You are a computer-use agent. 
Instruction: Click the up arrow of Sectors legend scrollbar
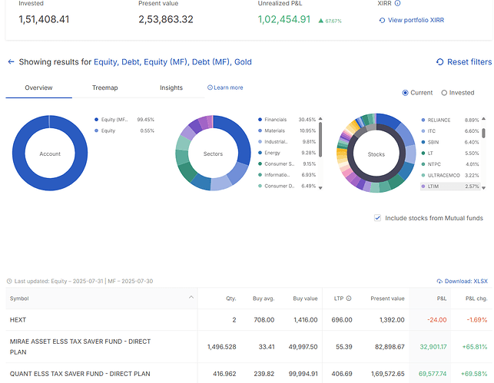coord(320,119)
